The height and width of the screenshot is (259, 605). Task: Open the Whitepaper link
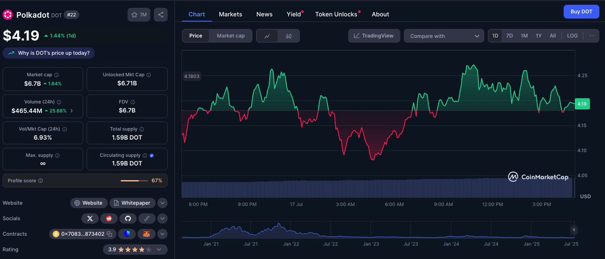(x=132, y=203)
